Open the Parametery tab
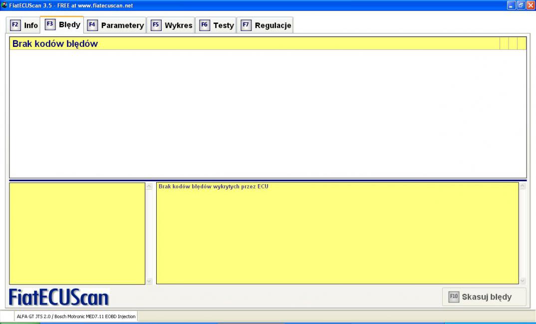Viewport: 536px width, 324px height. tap(115, 25)
